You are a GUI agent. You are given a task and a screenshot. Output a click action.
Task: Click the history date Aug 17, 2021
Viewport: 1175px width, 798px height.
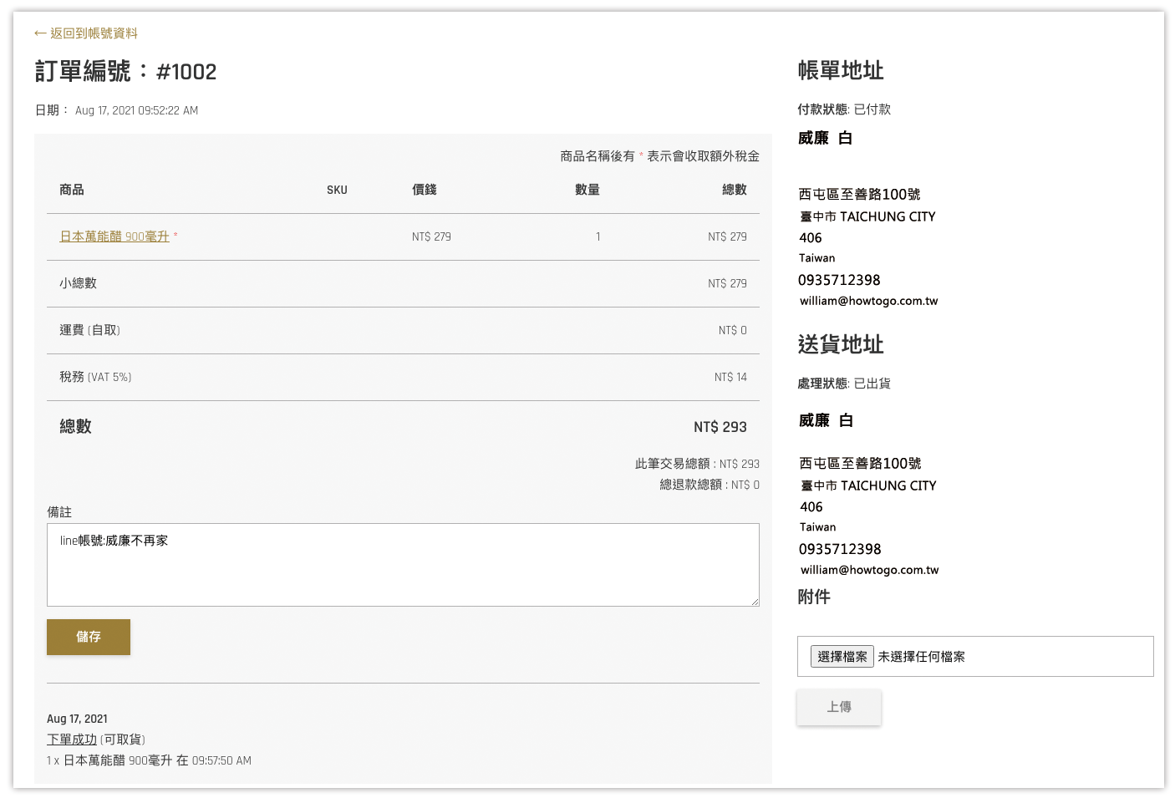point(77,719)
